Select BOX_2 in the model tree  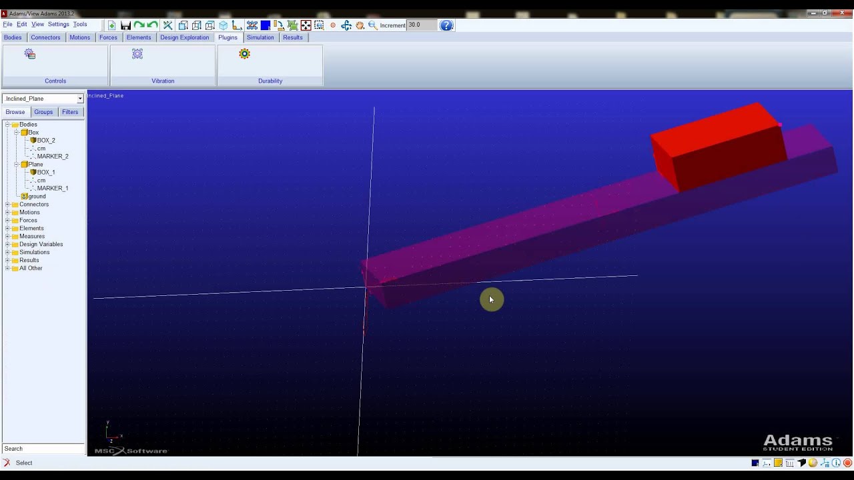pyautogui.click(x=46, y=141)
